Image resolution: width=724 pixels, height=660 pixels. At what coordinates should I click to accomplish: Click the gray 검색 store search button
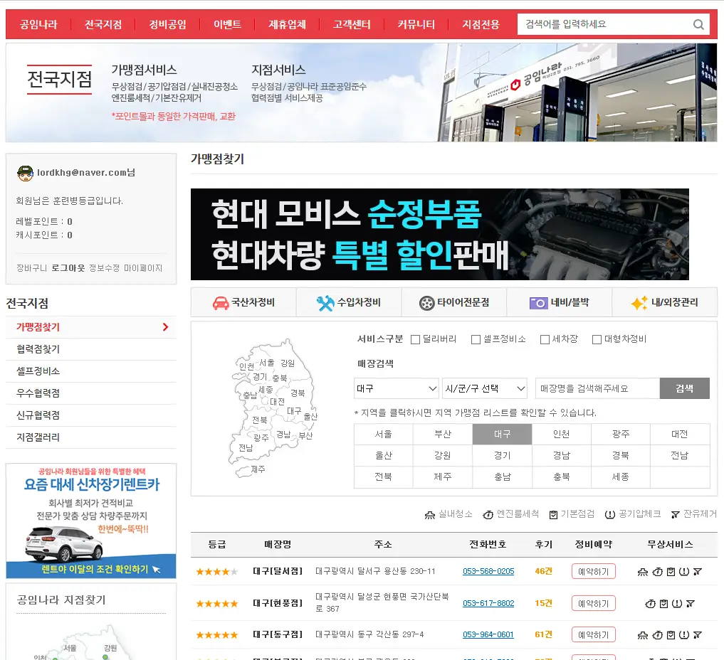[x=685, y=388]
